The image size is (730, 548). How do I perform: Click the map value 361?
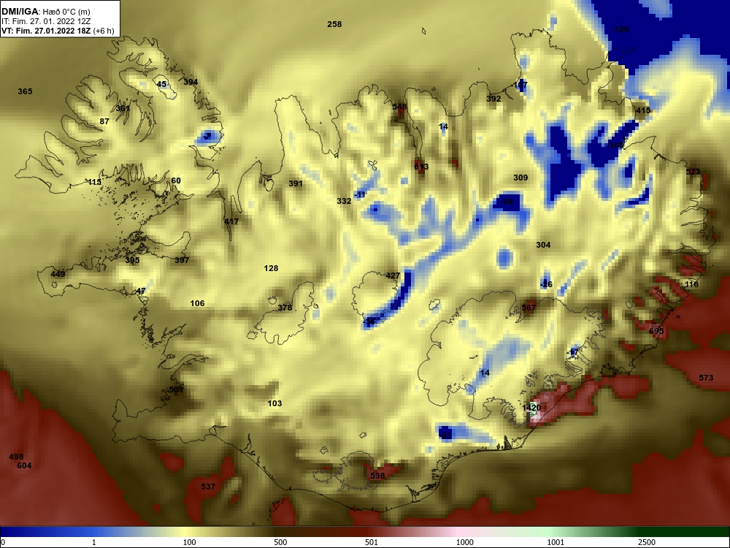point(123,108)
